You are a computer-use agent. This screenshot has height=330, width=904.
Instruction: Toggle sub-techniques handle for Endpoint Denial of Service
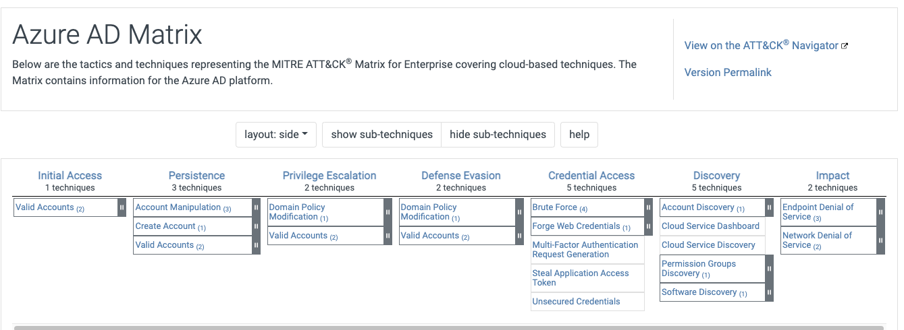[x=880, y=212]
